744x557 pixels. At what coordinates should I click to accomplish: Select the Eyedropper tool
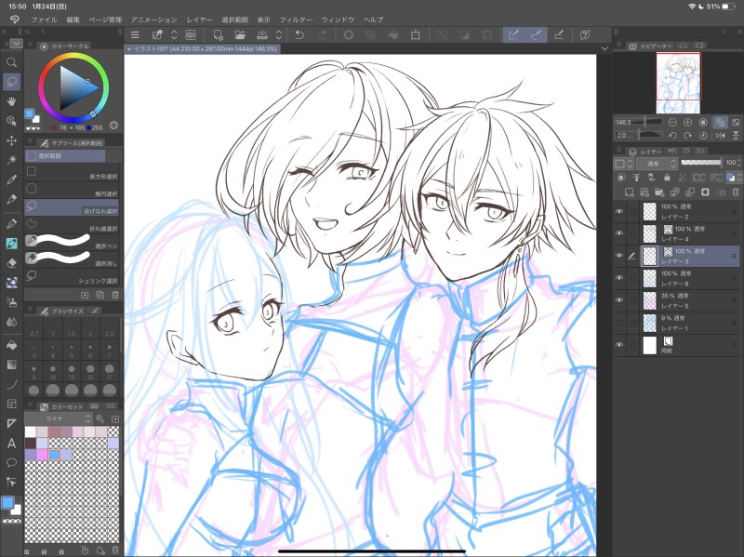coord(12,179)
